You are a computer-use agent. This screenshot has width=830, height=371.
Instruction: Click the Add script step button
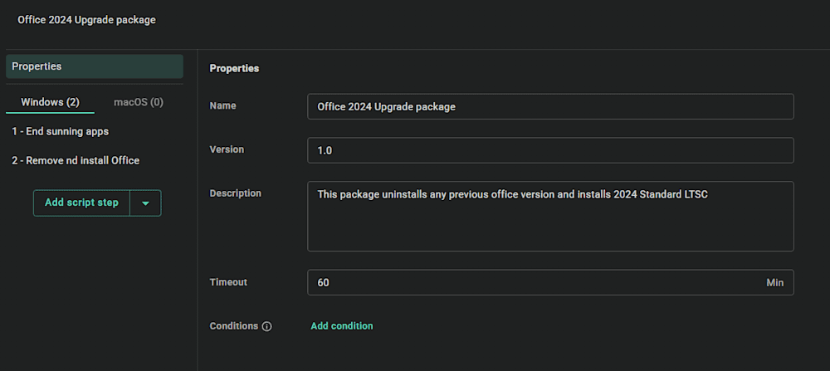click(81, 203)
